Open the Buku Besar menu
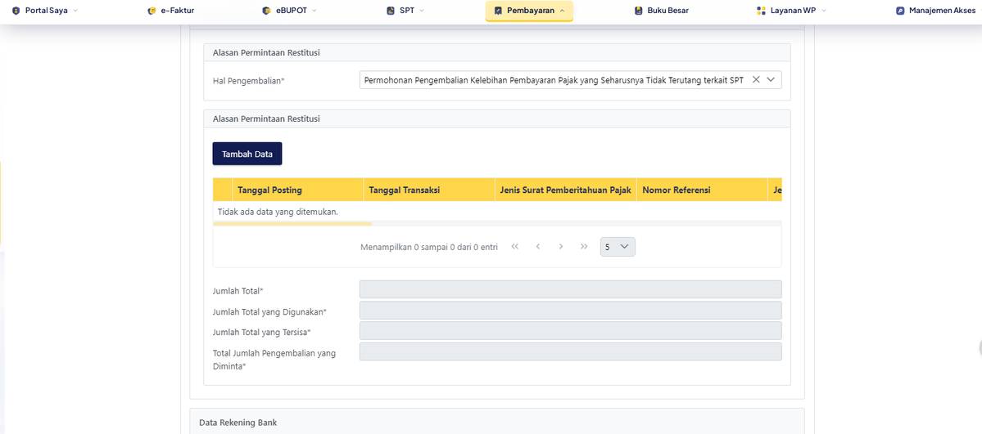This screenshot has width=982, height=434. pyautogui.click(x=661, y=11)
